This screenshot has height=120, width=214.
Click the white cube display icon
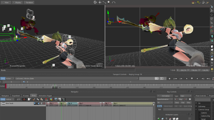[x=212, y=47]
